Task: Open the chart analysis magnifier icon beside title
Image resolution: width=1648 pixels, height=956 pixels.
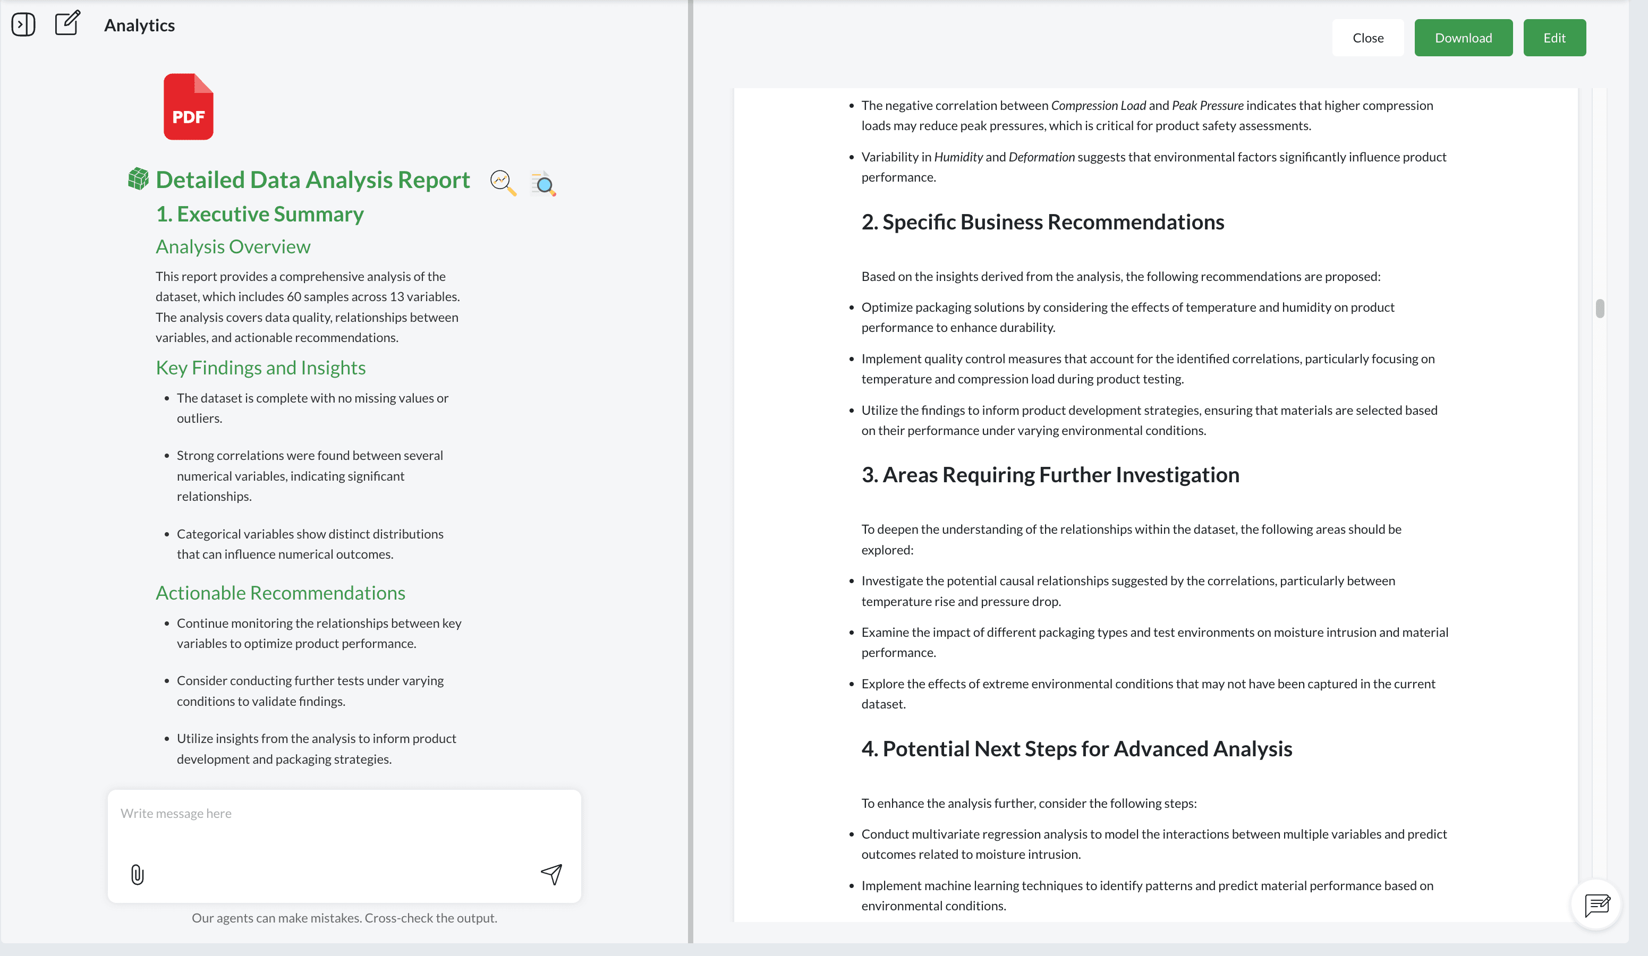Action: (x=501, y=183)
